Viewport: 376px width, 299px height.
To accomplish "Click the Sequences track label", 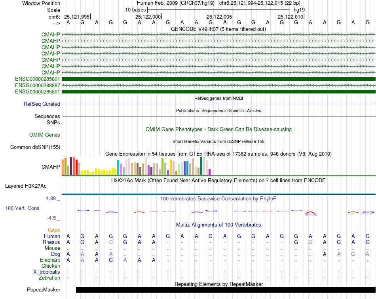I will point(47,116).
